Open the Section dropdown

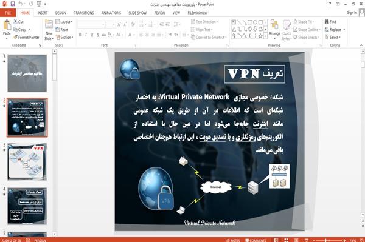[x=64, y=37]
